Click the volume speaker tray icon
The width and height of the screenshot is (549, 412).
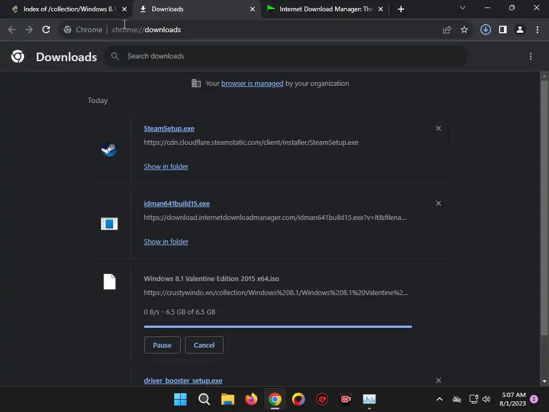[x=486, y=399]
